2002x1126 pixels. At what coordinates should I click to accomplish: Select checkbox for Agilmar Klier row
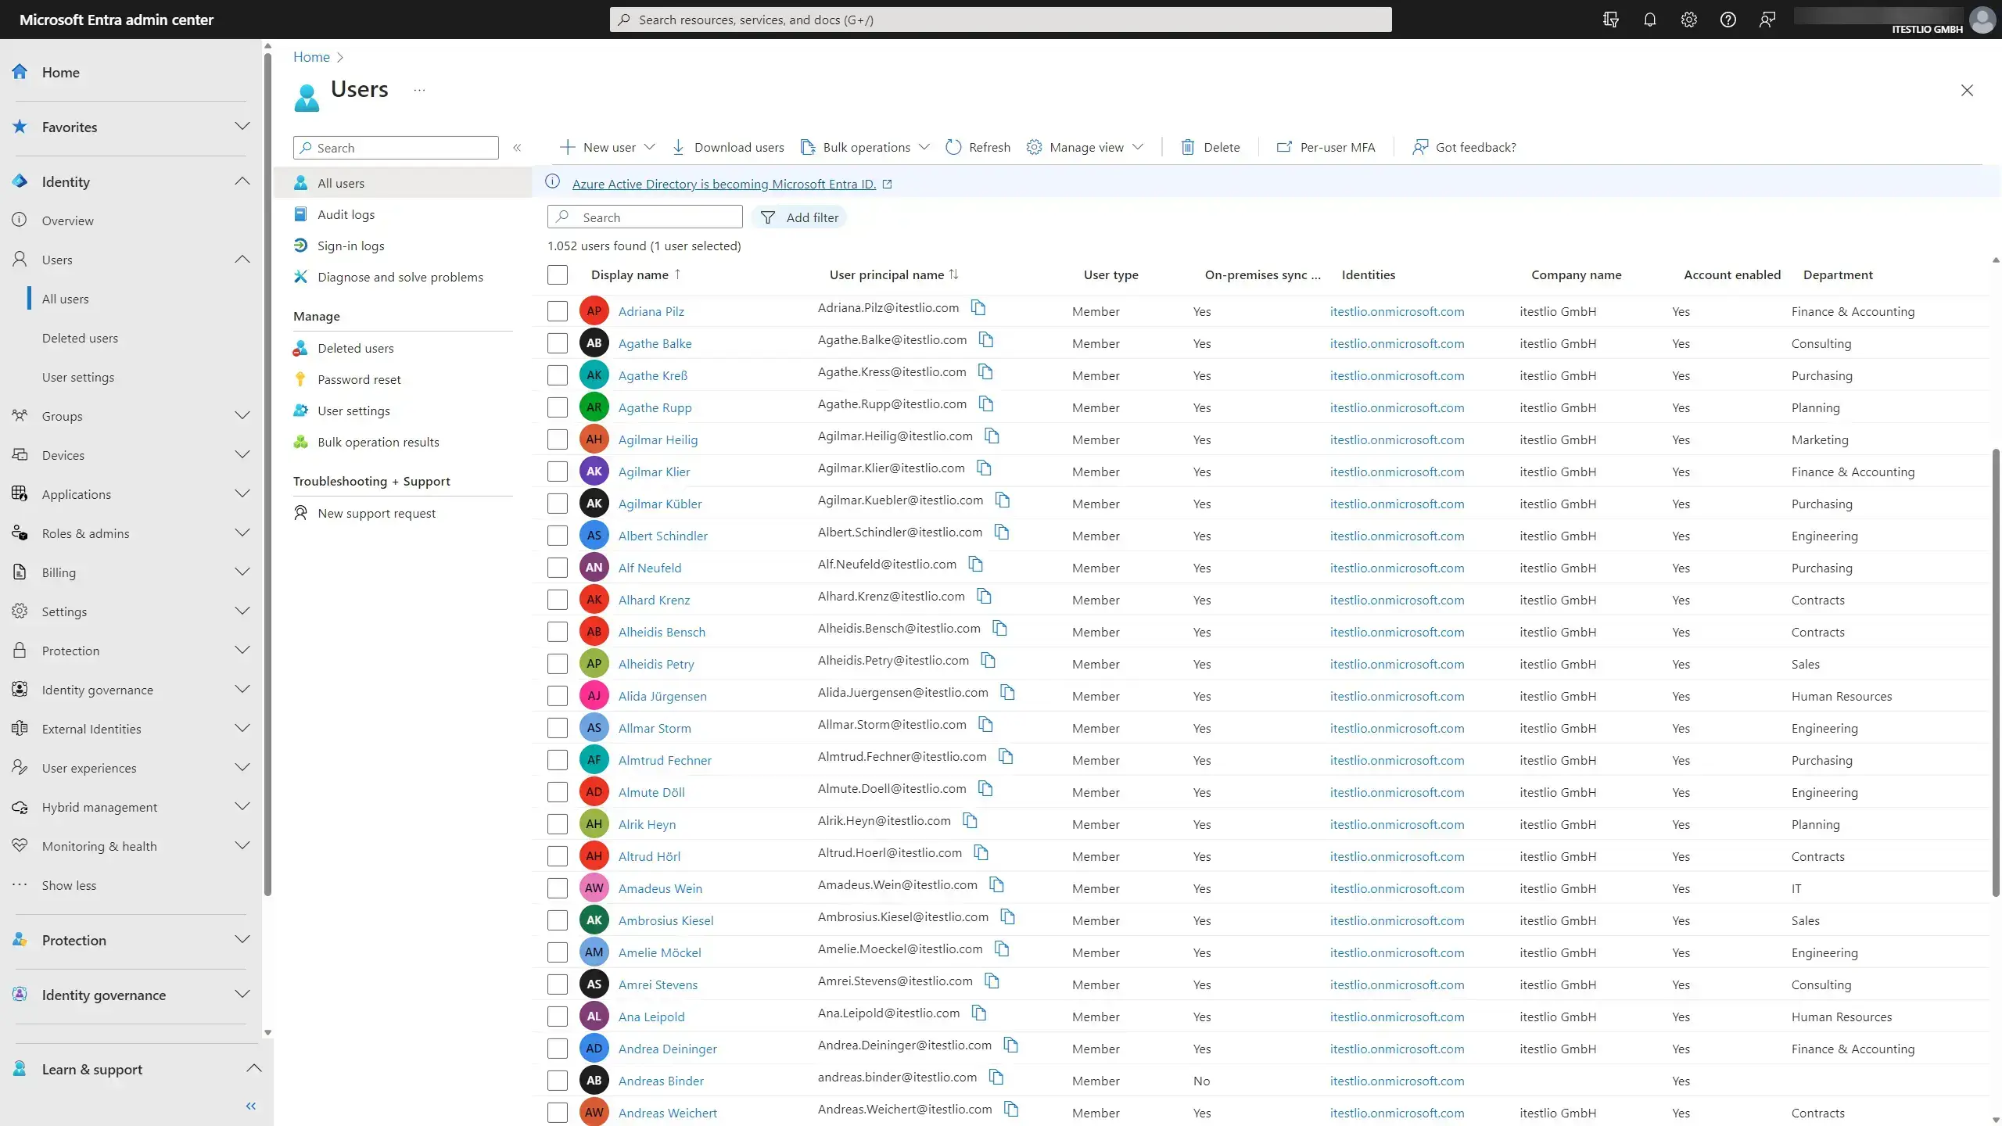tap(558, 472)
